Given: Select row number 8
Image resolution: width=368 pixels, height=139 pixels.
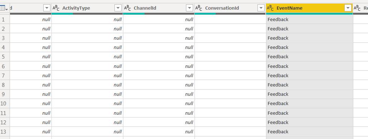Looking at the screenshot, I should tap(5, 85).
